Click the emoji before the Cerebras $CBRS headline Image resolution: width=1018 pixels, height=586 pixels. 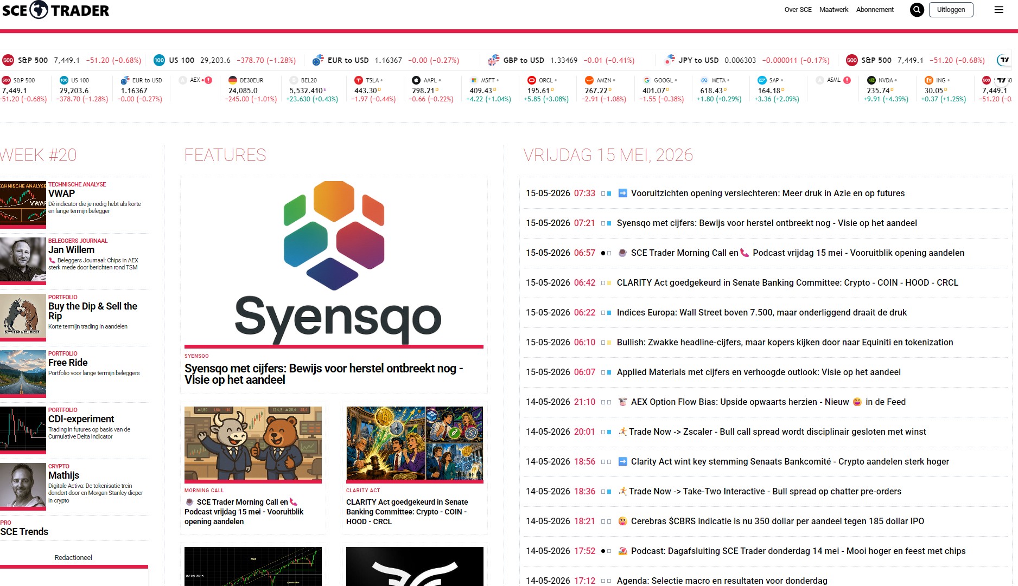[x=623, y=521]
